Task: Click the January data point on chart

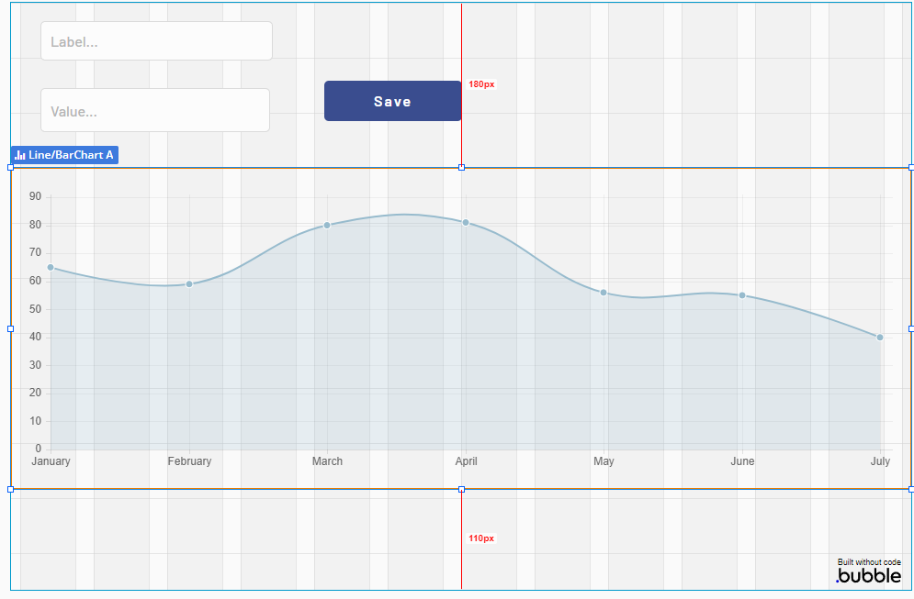Action: coord(51,267)
